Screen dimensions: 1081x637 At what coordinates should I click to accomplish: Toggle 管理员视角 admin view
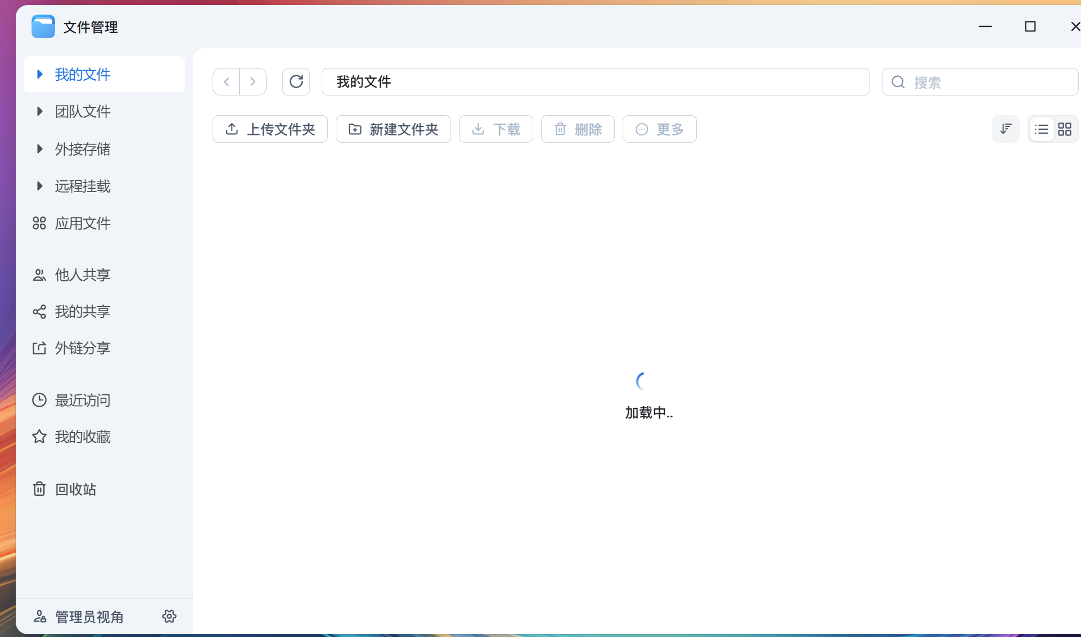tap(89, 617)
